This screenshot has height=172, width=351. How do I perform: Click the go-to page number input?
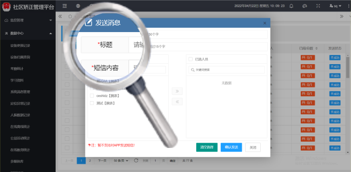pyautogui.click(x=155, y=160)
